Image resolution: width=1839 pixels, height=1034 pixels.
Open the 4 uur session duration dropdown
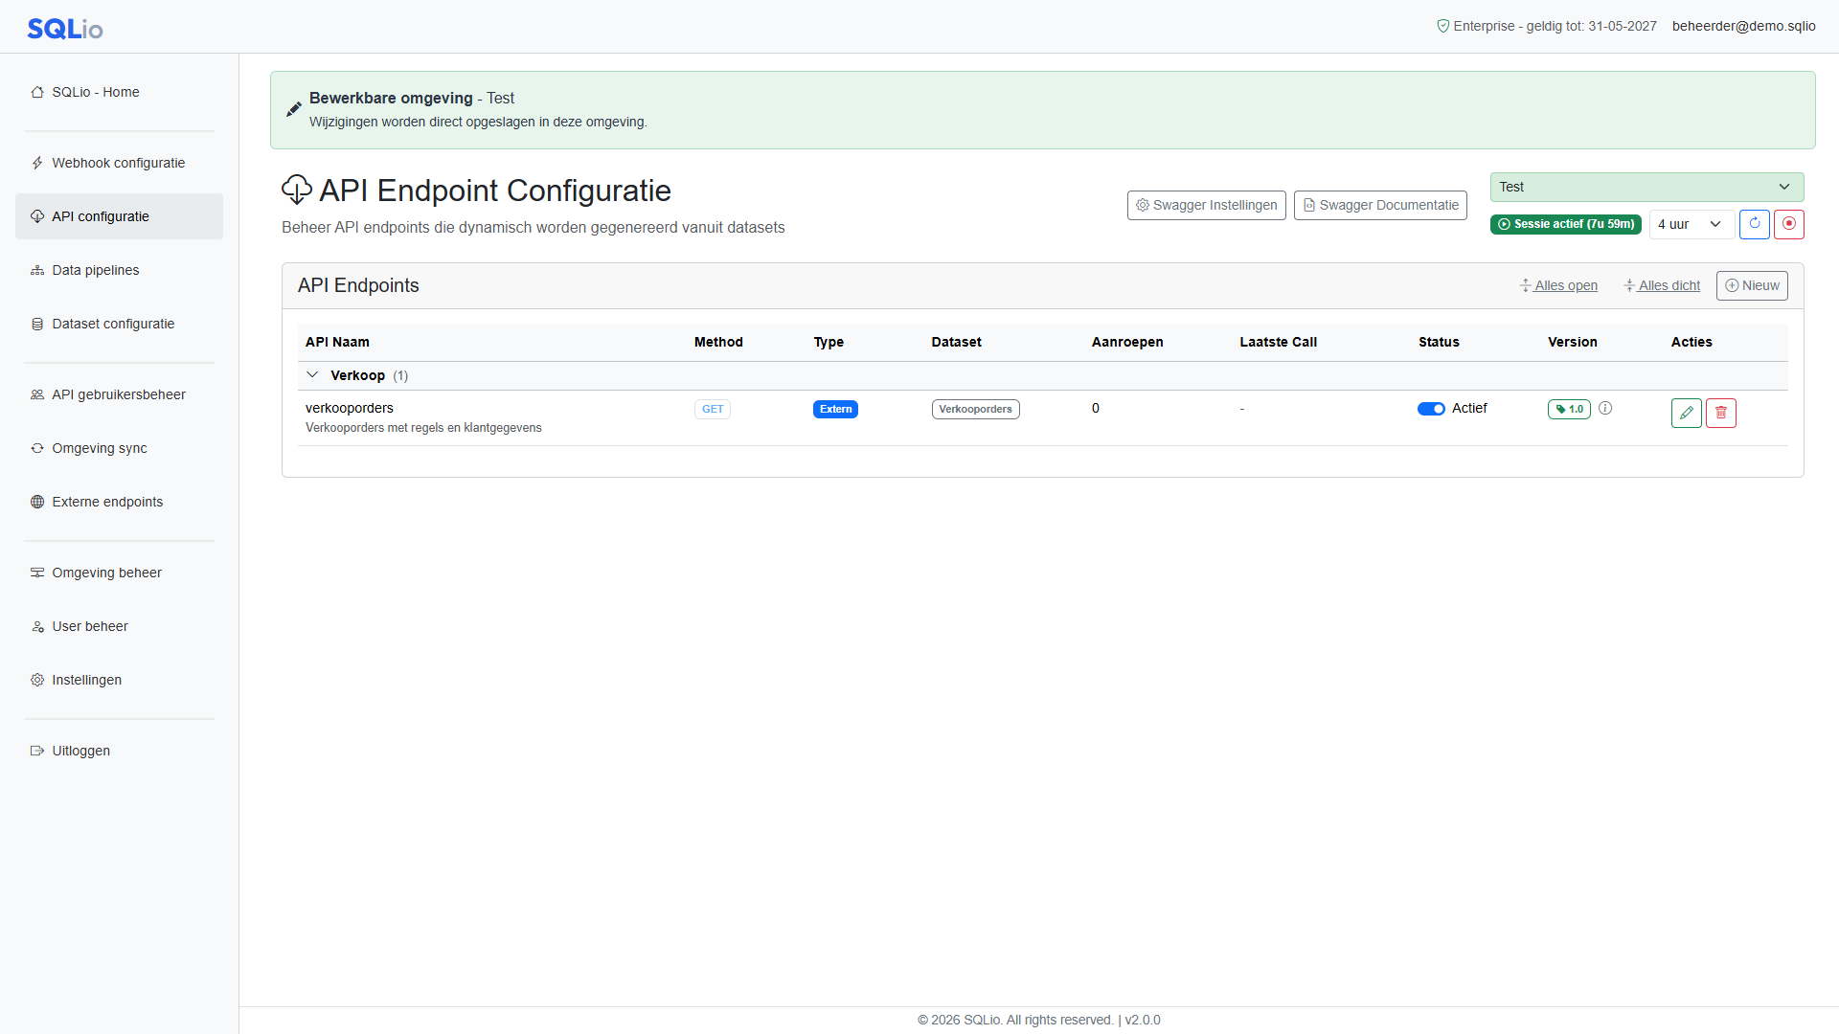pyautogui.click(x=1691, y=224)
